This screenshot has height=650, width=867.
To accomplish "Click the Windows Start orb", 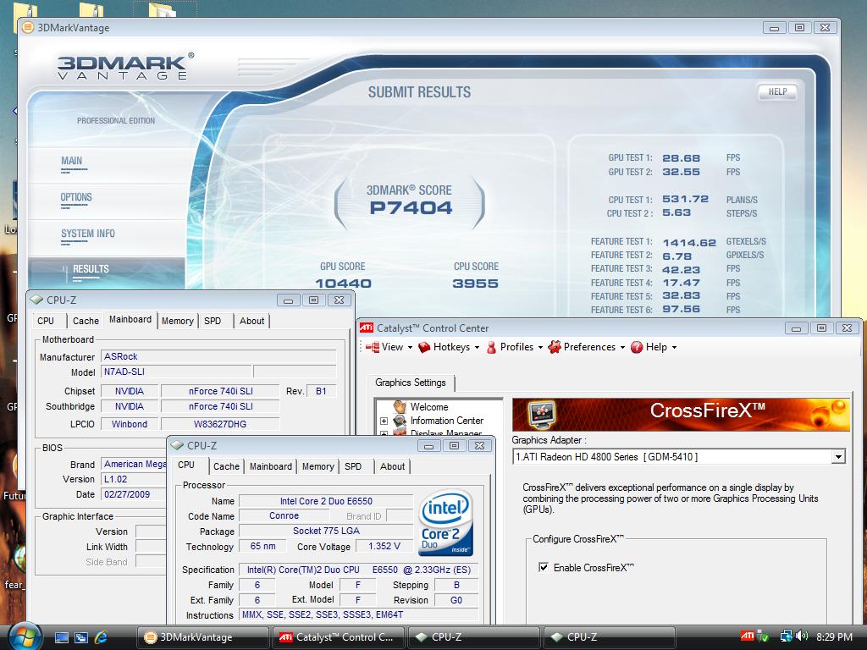I will pos(25,636).
